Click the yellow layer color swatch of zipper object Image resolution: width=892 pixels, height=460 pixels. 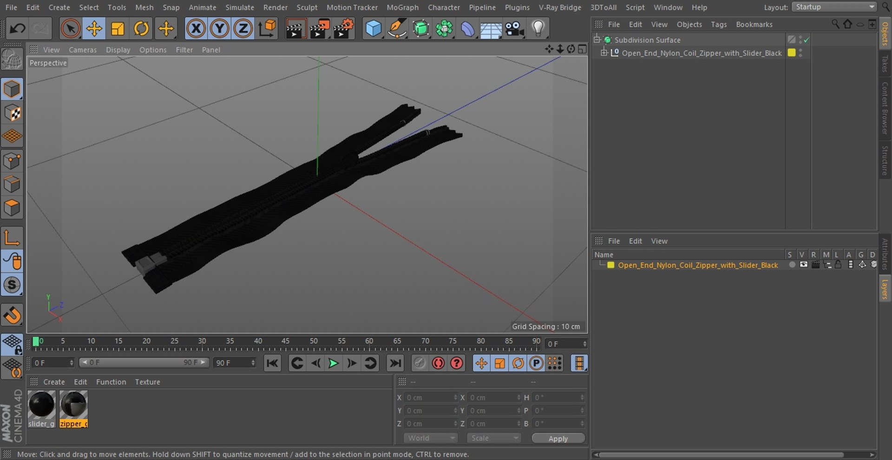pyautogui.click(x=792, y=52)
